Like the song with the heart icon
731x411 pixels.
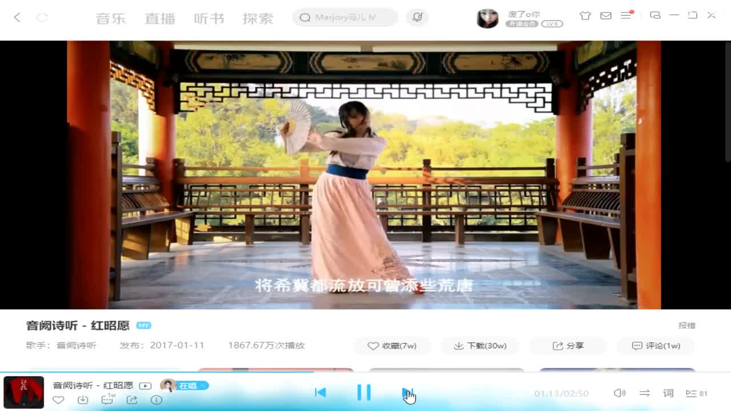pyautogui.click(x=58, y=400)
